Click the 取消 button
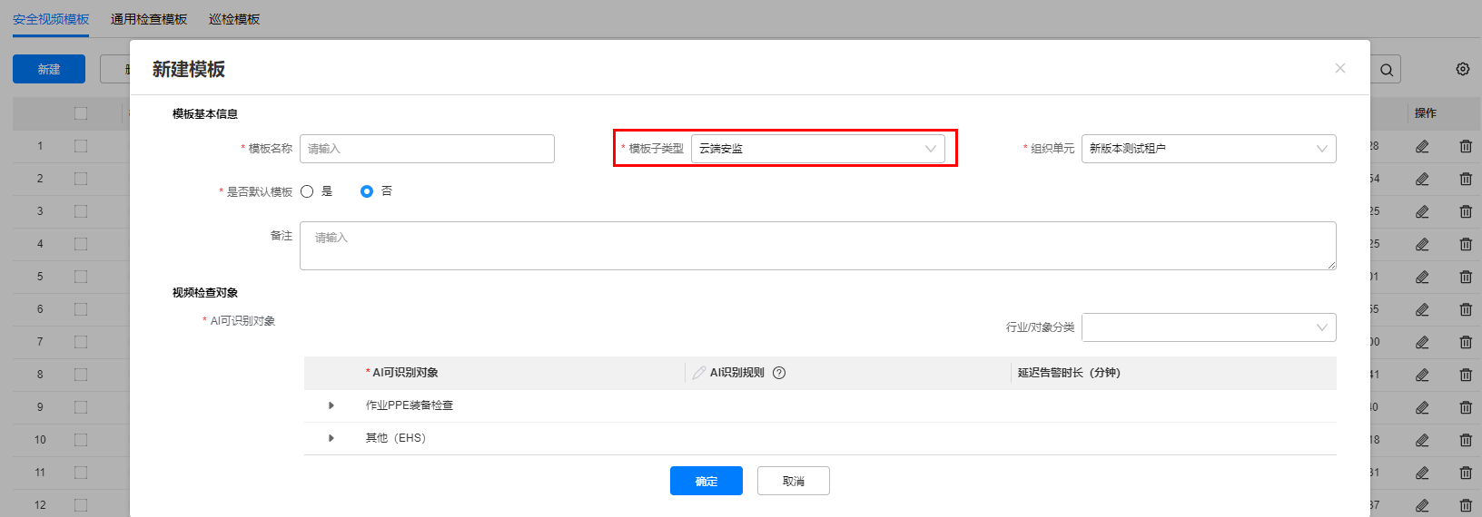1482x517 pixels. 793,481
